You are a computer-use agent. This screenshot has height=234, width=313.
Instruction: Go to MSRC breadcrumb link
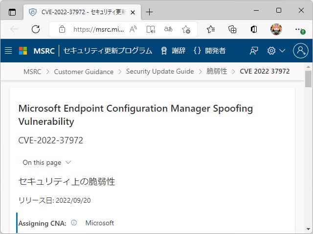[32, 72]
